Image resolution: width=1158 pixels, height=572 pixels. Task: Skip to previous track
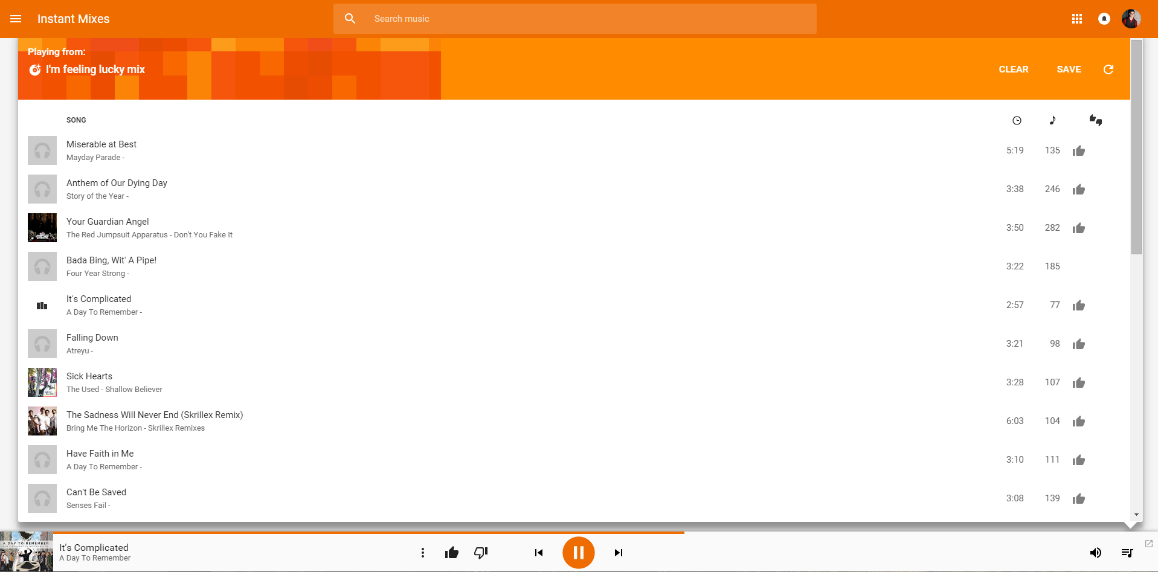coord(539,553)
